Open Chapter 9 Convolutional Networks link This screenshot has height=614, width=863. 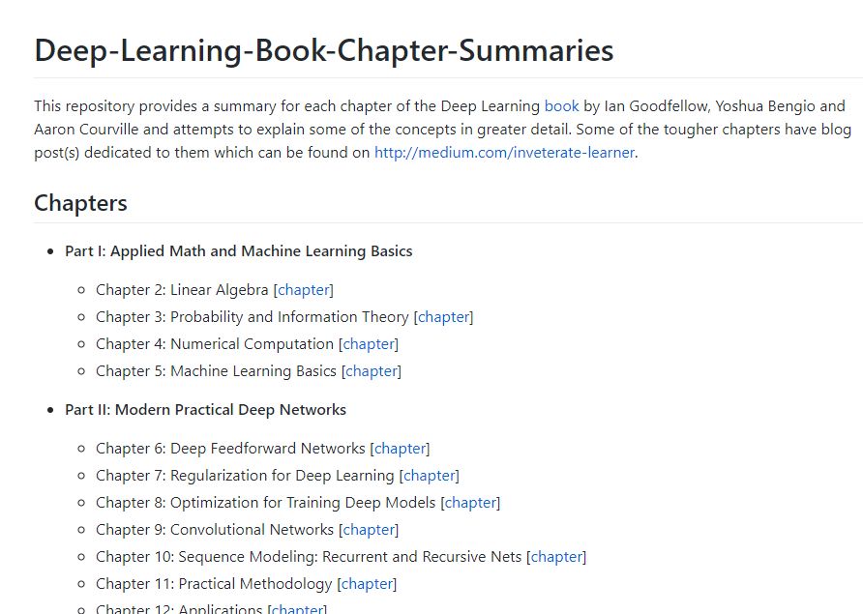pyautogui.click(x=369, y=529)
